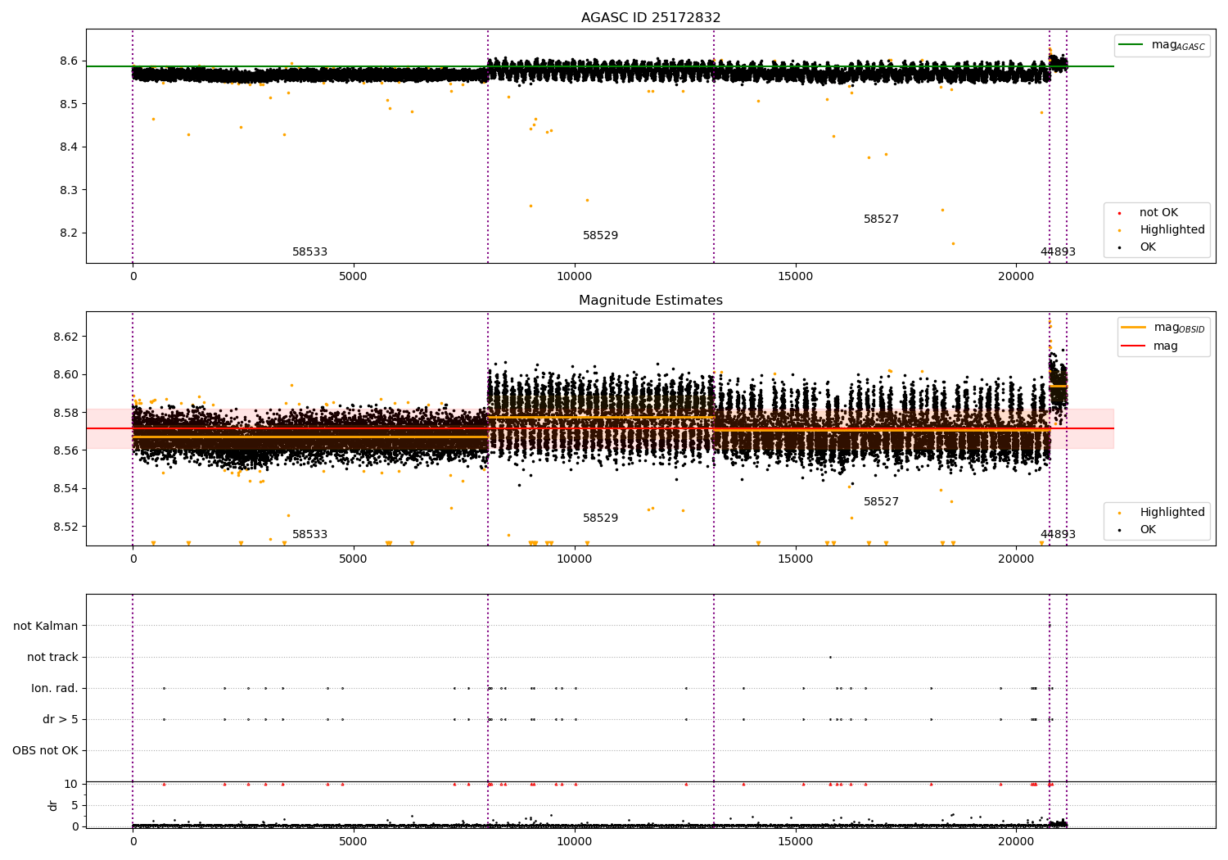Click the red 'mag' legend line sample
The image size is (1228, 860).
[1133, 346]
